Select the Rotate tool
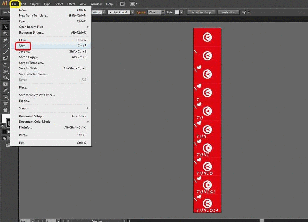308x222 pixels. coord(5,65)
